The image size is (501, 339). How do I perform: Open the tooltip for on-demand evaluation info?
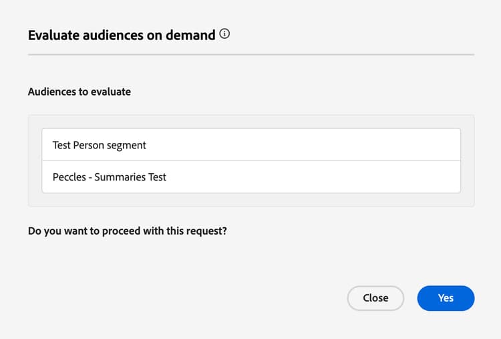224,34
